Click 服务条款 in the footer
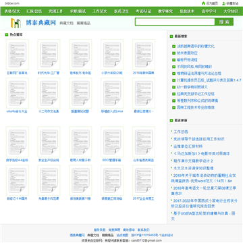The image size is (243, 243). tap(100, 230)
